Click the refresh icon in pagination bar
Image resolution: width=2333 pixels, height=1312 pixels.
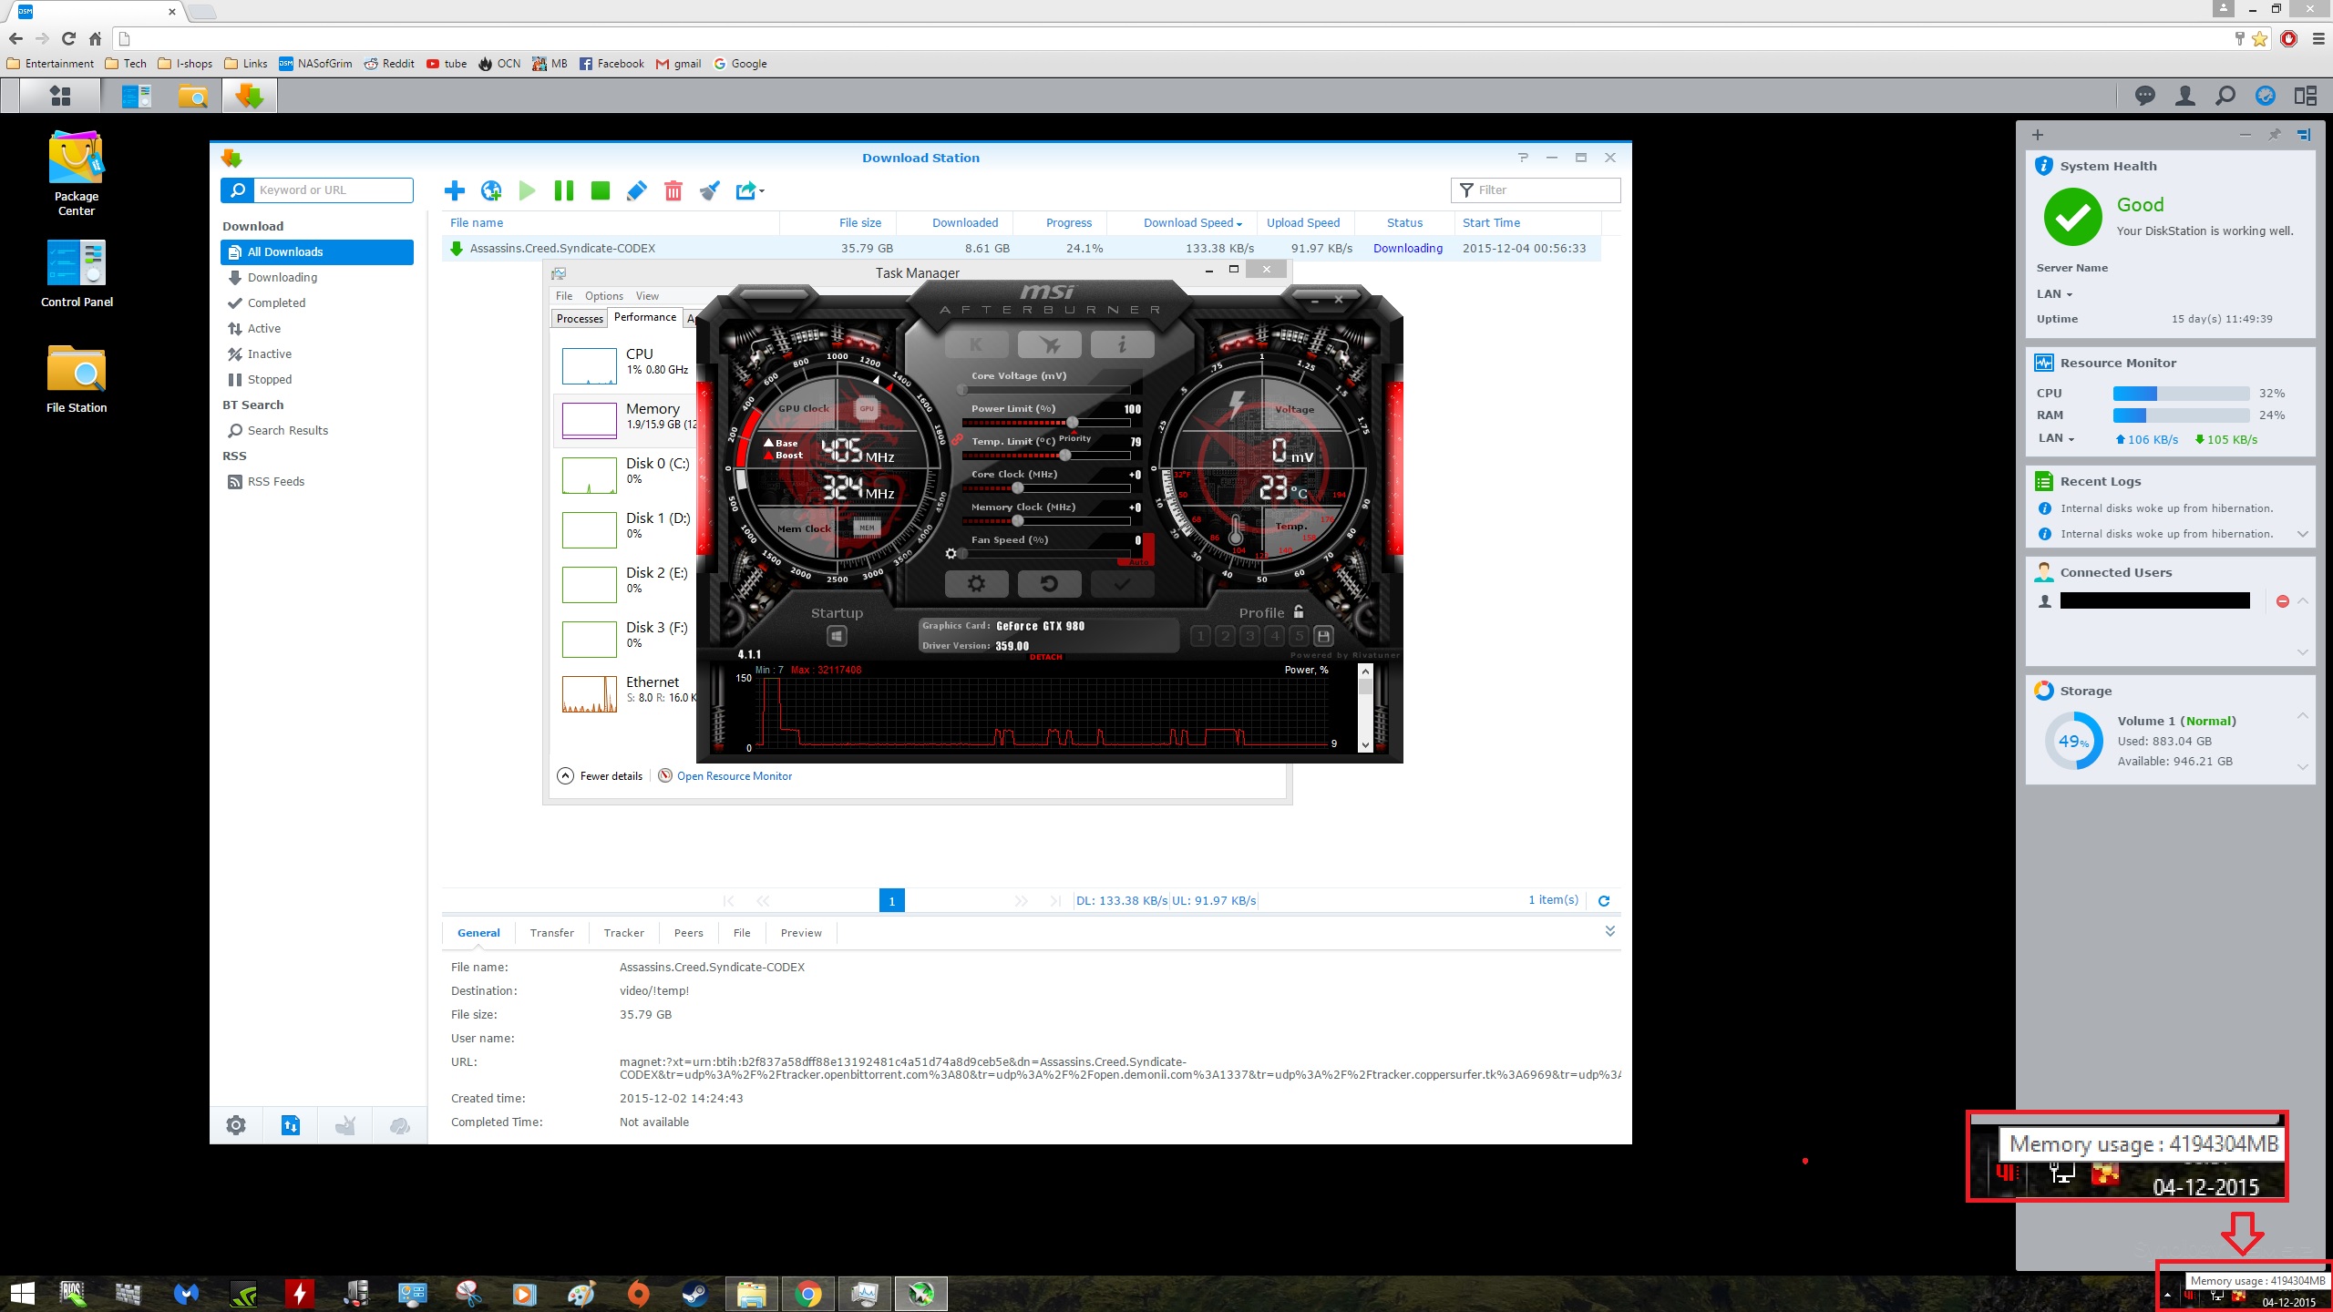1604,901
